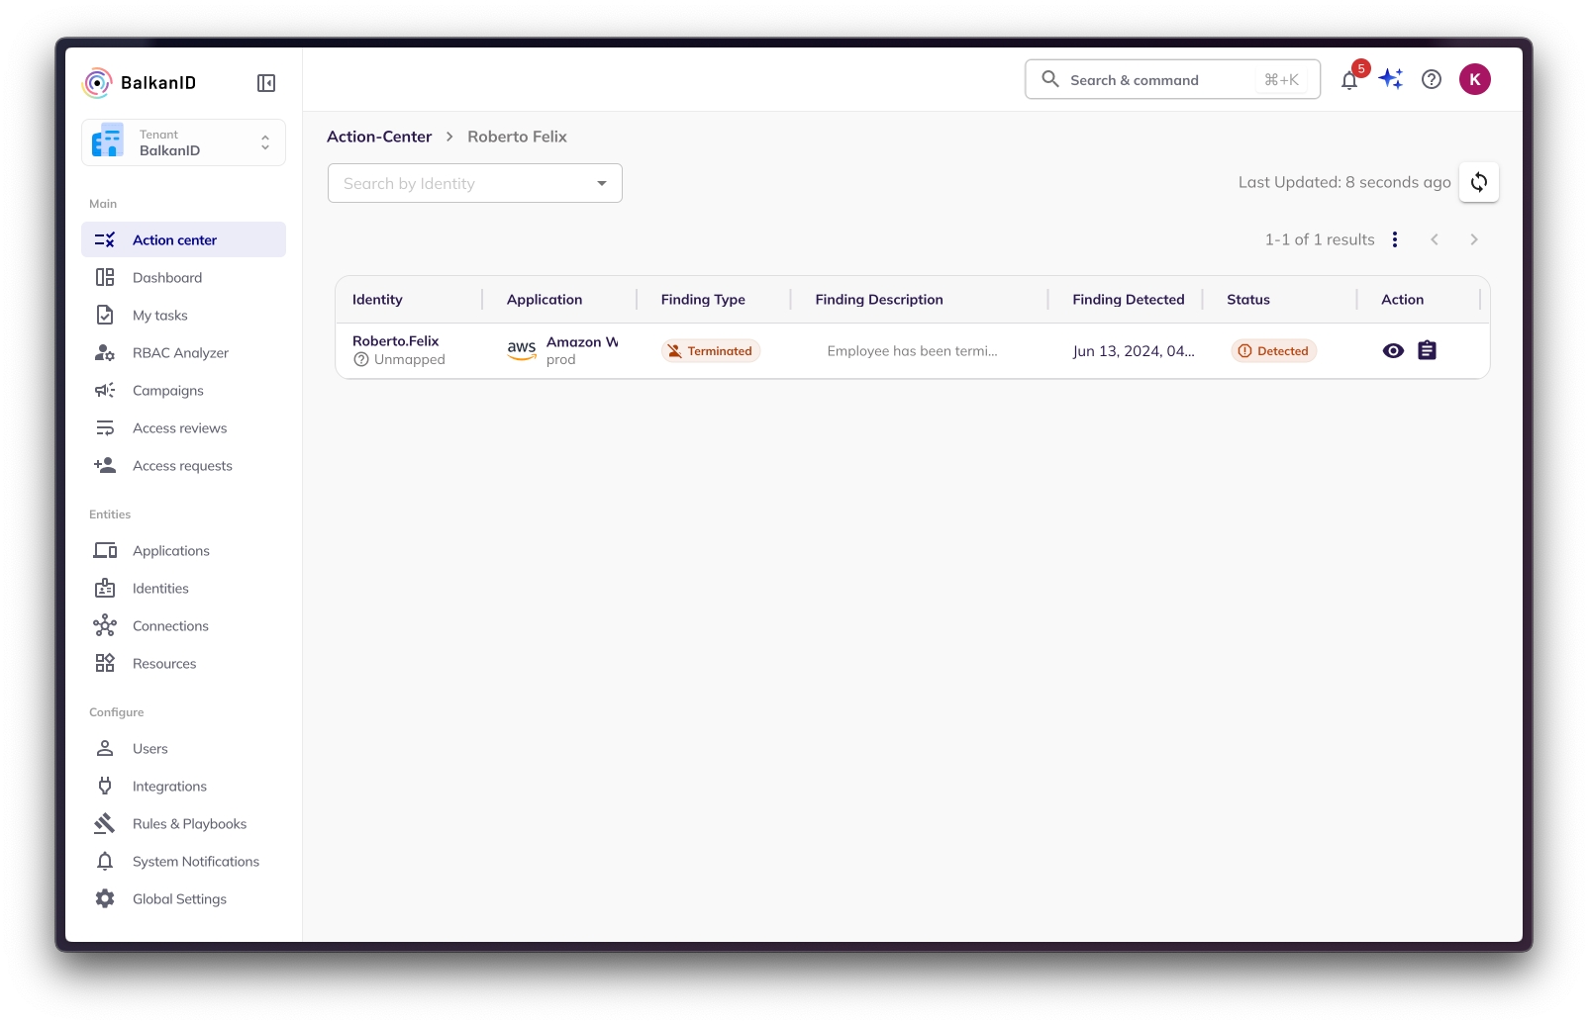
Task: Focus the Search & command field
Action: (x=1172, y=79)
